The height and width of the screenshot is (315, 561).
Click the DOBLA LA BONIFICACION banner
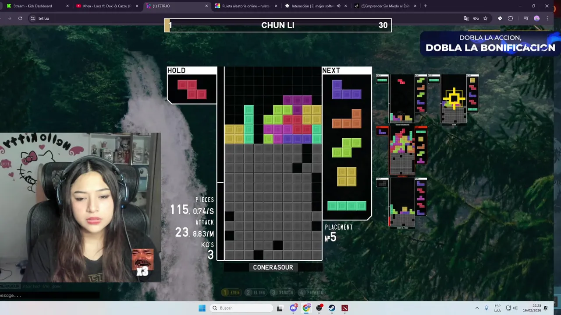click(x=490, y=44)
